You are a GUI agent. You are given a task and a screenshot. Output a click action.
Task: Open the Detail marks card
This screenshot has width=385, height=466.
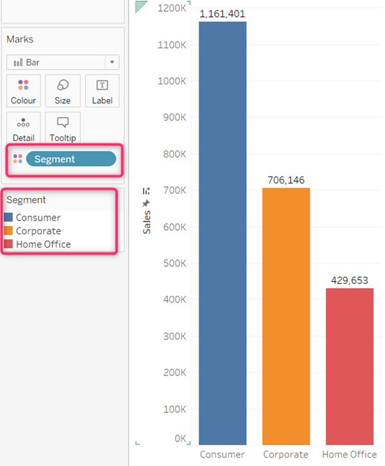(x=24, y=128)
